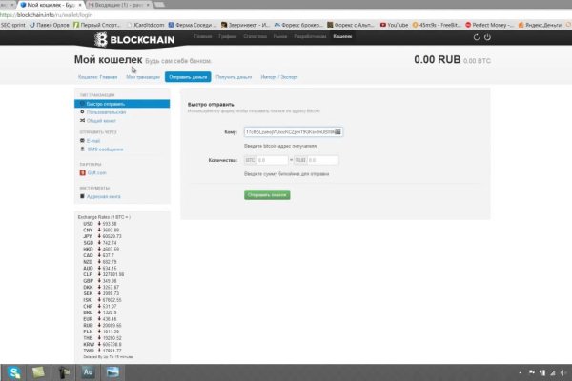
Task: Click the RUB amount input field
Action: [x=326, y=160]
